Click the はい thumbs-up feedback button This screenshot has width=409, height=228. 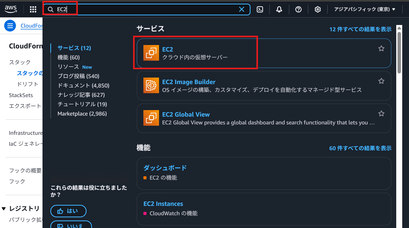click(68, 211)
